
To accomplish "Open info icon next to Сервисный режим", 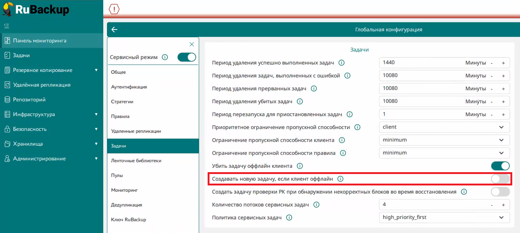I will pos(165,57).
